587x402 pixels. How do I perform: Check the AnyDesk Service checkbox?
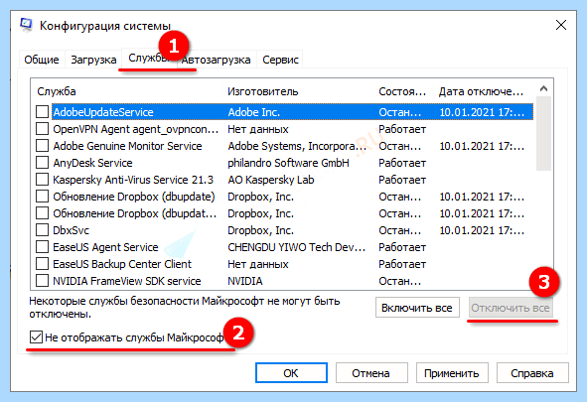coord(42,163)
